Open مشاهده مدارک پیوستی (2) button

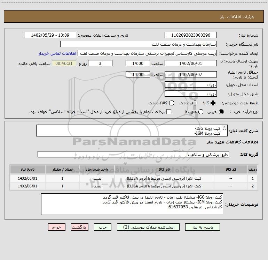click(x=148, y=227)
